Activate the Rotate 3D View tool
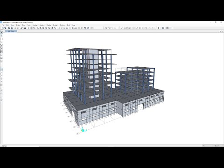Image resolution: width=224 pixels, height=168 pixels. pyautogui.click(x=73, y=28)
